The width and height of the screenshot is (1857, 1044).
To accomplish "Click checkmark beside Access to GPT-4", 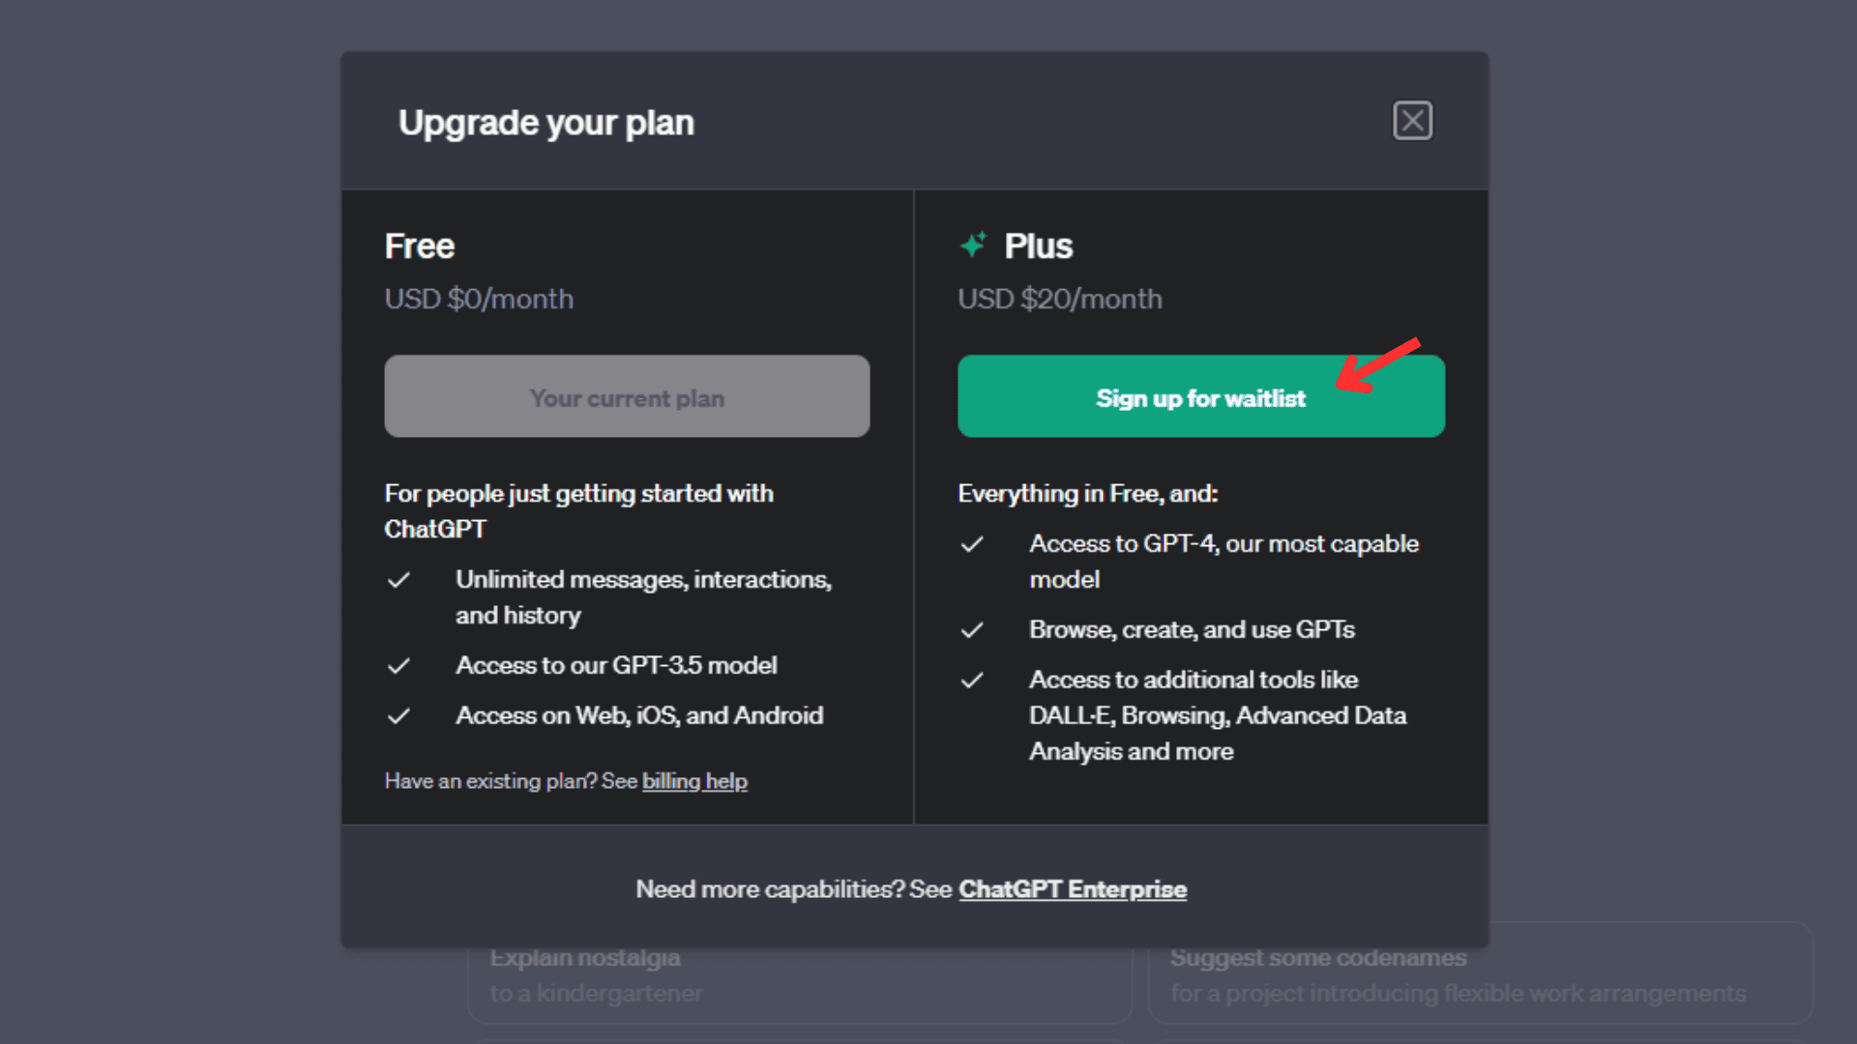I will [972, 544].
